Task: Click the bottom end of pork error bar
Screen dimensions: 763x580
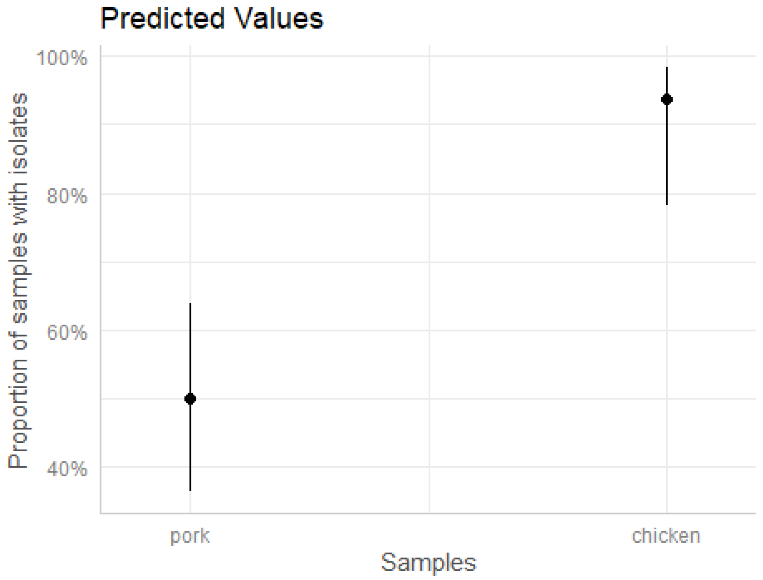Action: (x=190, y=490)
